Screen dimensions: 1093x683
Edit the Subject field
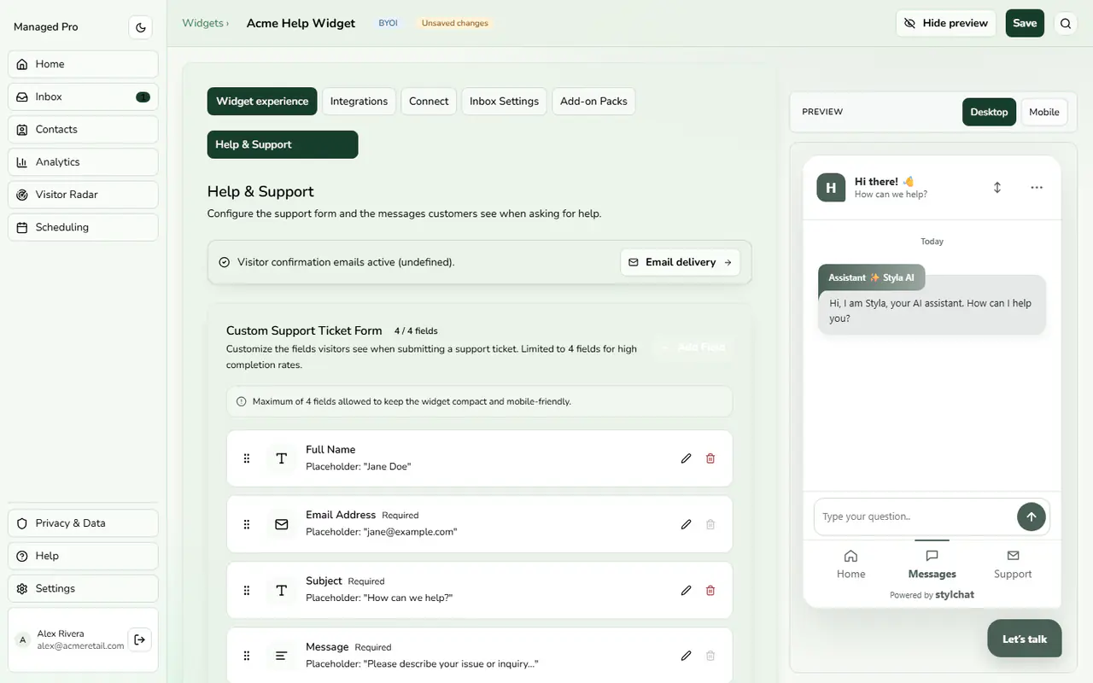click(x=686, y=590)
